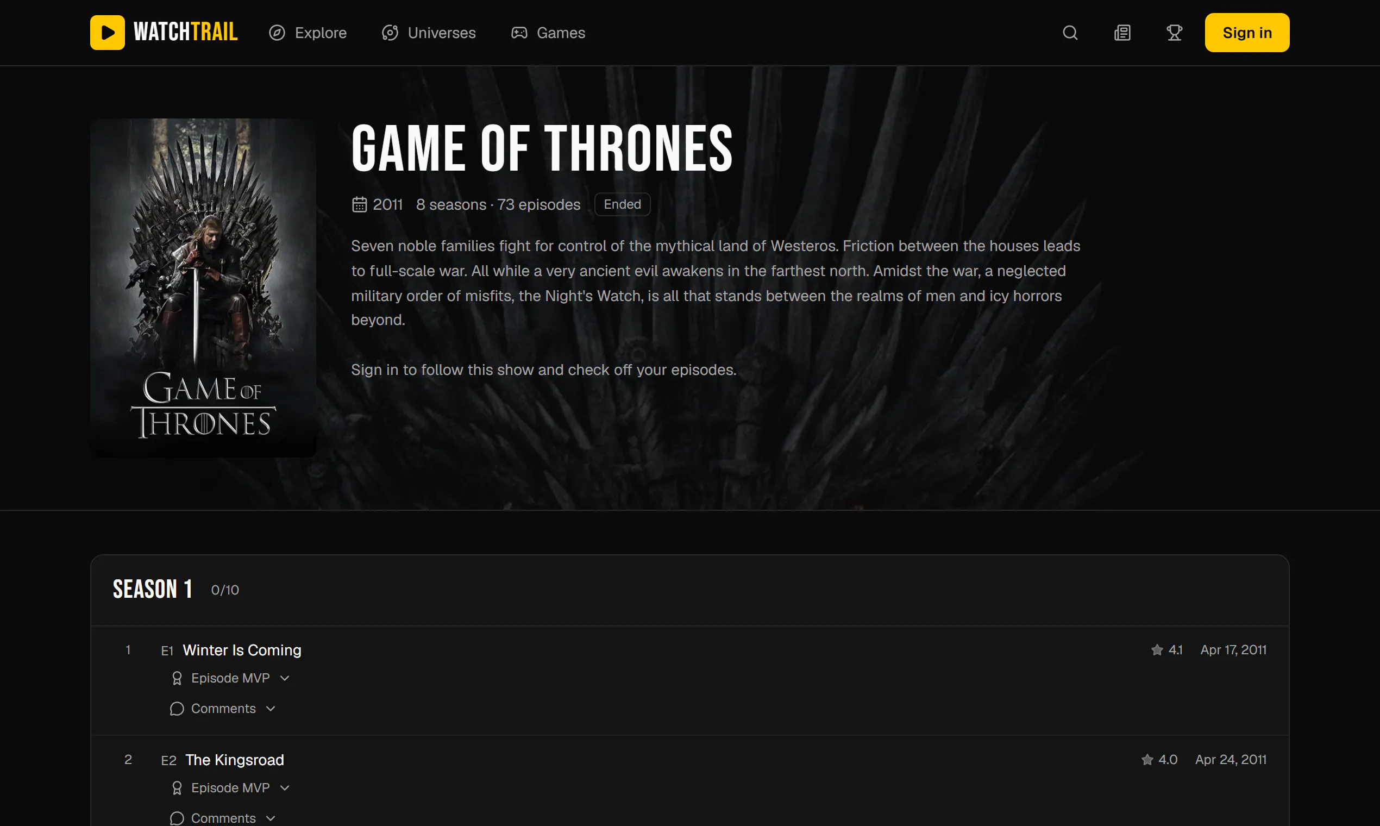The height and width of the screenshot is (826, 1380).
Task: Click the Comments bubble icon under Winter Is Coming
Action: [x=177, y=709]
